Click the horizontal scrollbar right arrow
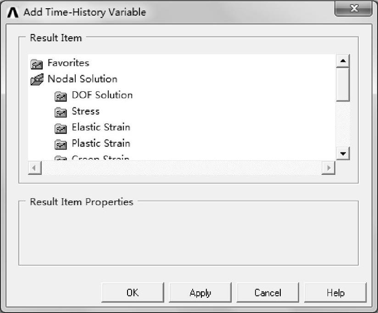The width and height of the screenshot is (378, 313). coord(328,168)
